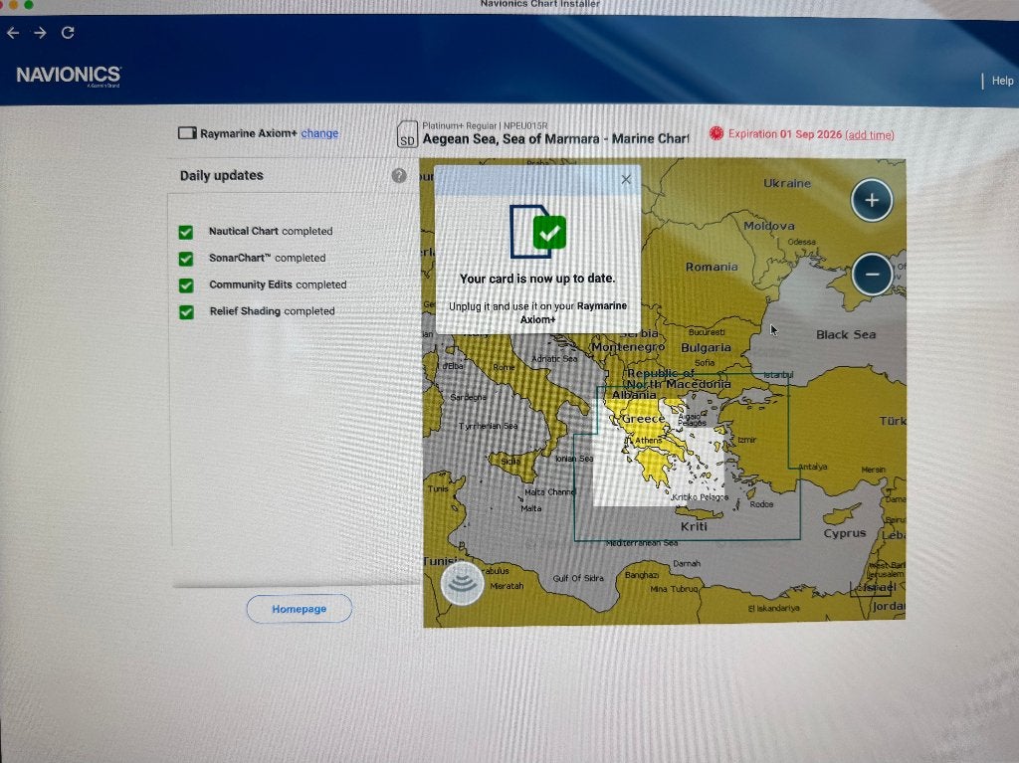Click the Expiration 01 Sep 2026 text
The height and width of the screenshot is (763, 1019).
784,134
